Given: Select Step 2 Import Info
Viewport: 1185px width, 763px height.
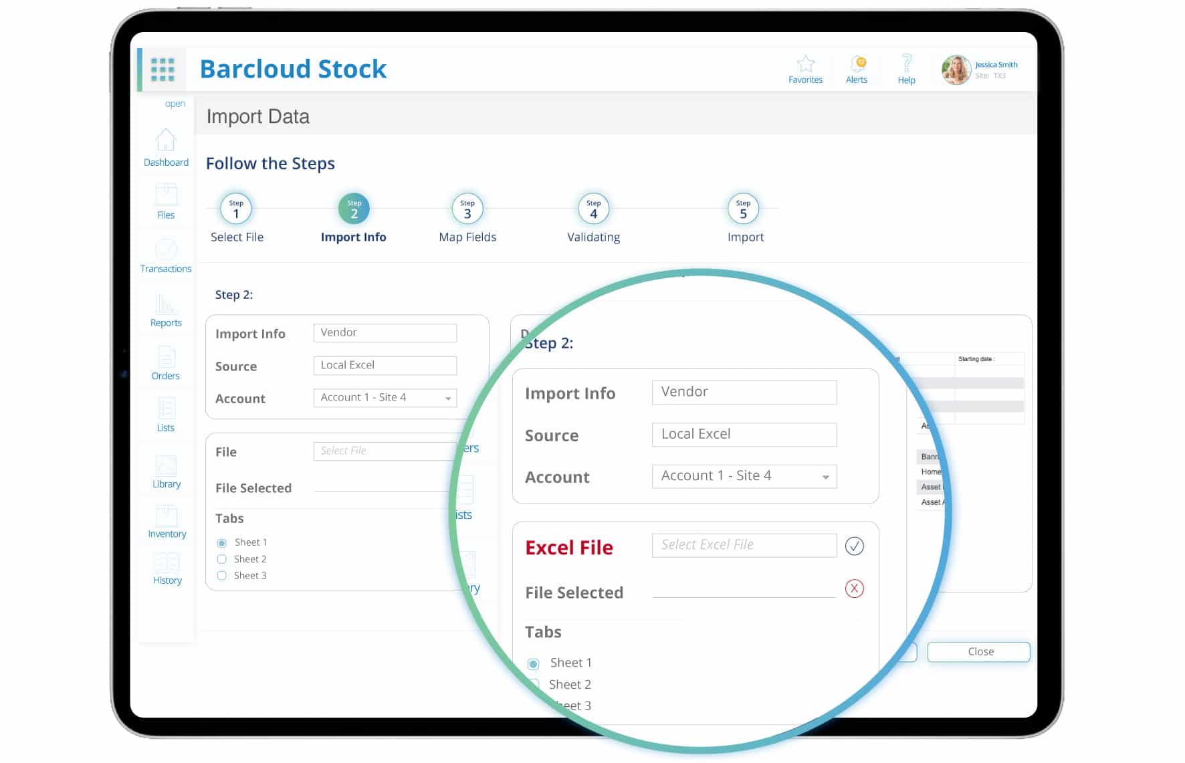Looking at the screenshot, I should point(354,217).
